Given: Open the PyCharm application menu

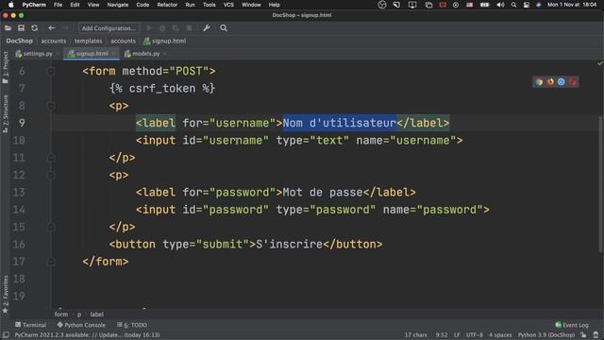Looking at the screenshot, I should pyautogui.click(x=34, y=5).
